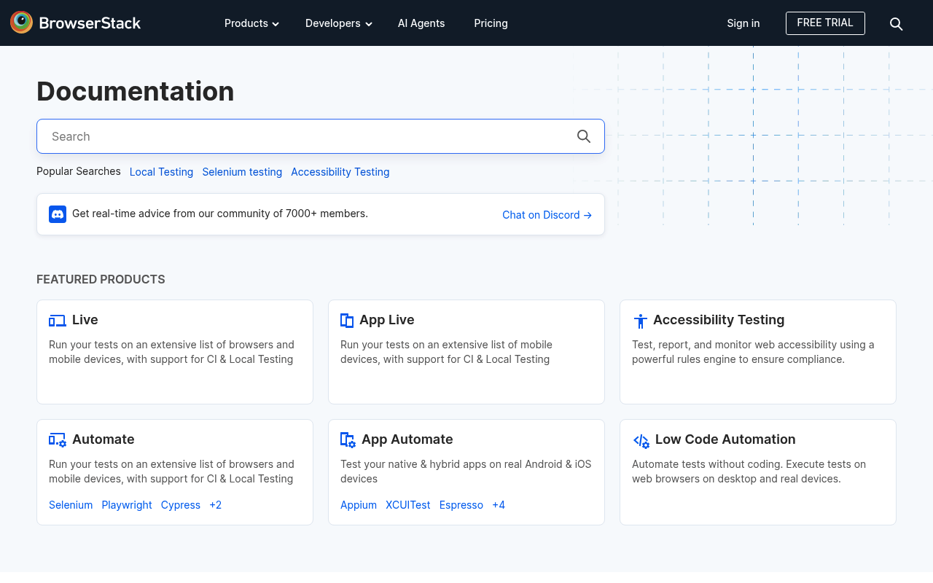Show the +4 more frameworks under App Automate

click(499, 505)
